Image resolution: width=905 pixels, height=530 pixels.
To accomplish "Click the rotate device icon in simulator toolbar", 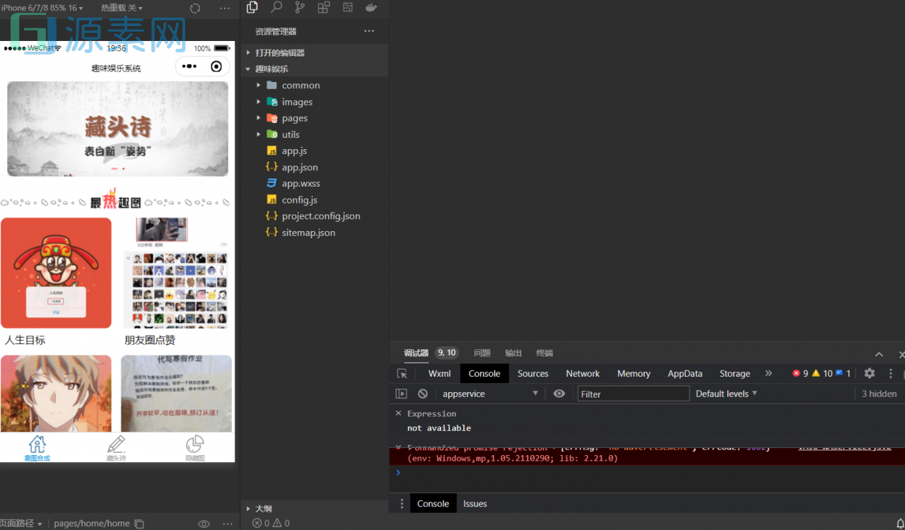I will point(195,8).
